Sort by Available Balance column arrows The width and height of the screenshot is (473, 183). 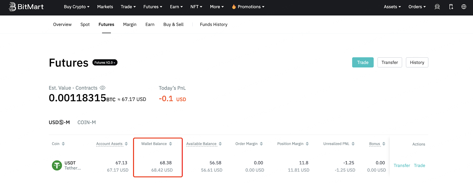coord(220,144)
